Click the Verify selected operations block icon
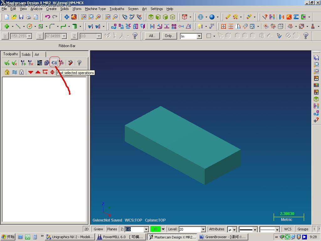This screenshot has width=321, height=241. click(47, 63)
